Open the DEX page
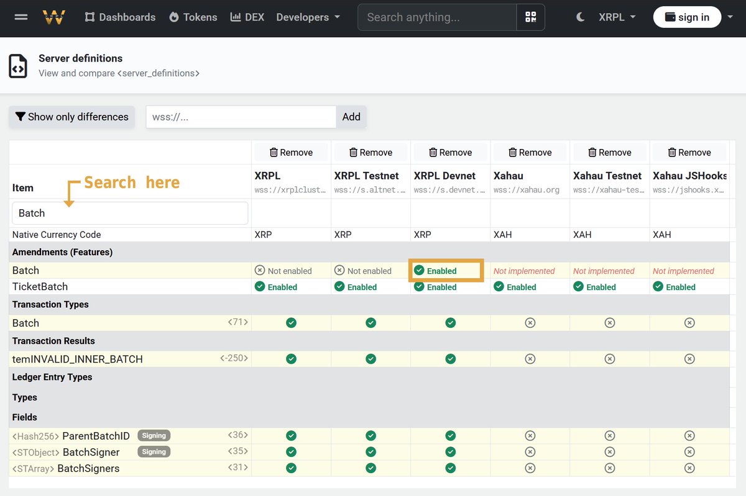 click(x=247, y=17)
